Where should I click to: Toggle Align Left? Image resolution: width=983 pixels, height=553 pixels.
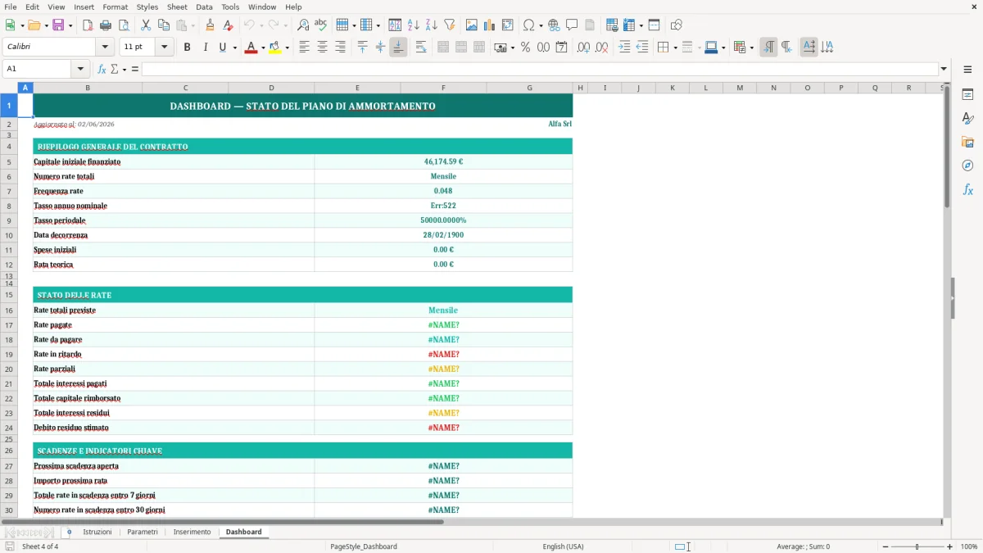click(304, 48)
